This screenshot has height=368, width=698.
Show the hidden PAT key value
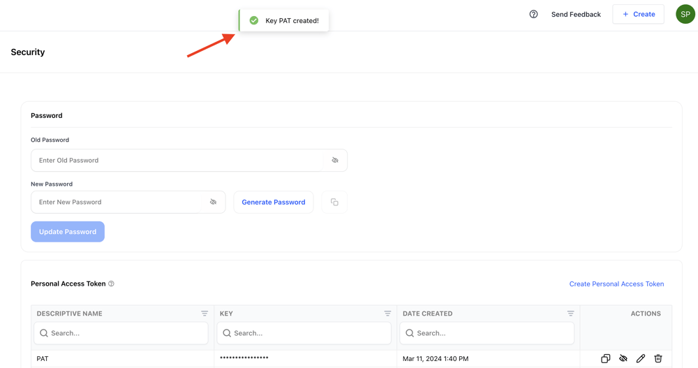coord(623,358)
